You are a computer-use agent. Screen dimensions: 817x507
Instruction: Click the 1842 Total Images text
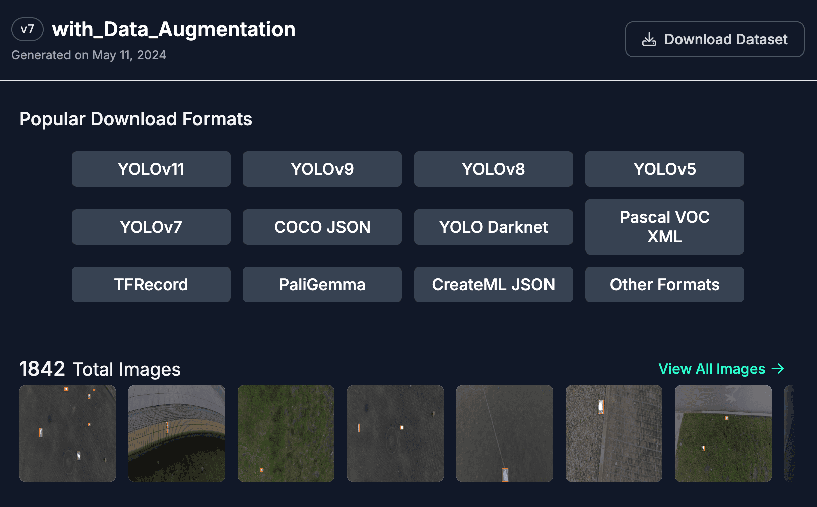coord(100,369)
